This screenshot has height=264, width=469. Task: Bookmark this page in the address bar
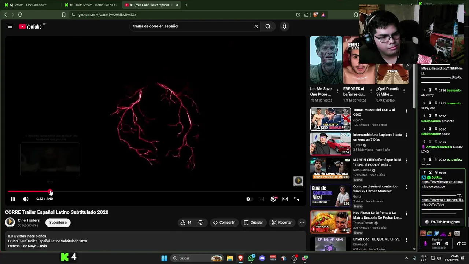(64, 15)
